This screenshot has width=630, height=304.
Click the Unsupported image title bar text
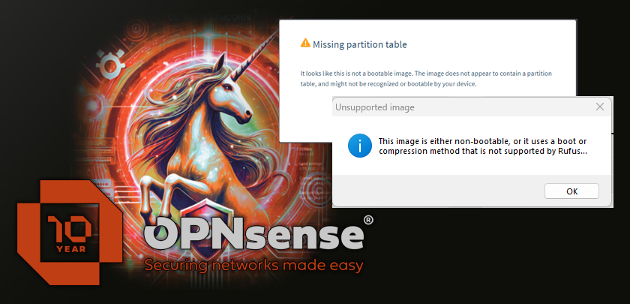point(374,107)
